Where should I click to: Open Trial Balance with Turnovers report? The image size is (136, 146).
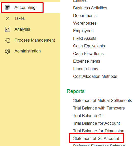click(99, 108)
